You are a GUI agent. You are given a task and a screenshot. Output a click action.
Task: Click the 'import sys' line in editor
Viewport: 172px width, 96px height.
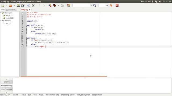point(32,21)
